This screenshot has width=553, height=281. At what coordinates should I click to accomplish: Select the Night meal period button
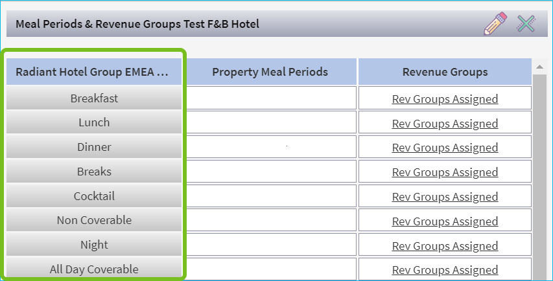(x=94, y=245)
